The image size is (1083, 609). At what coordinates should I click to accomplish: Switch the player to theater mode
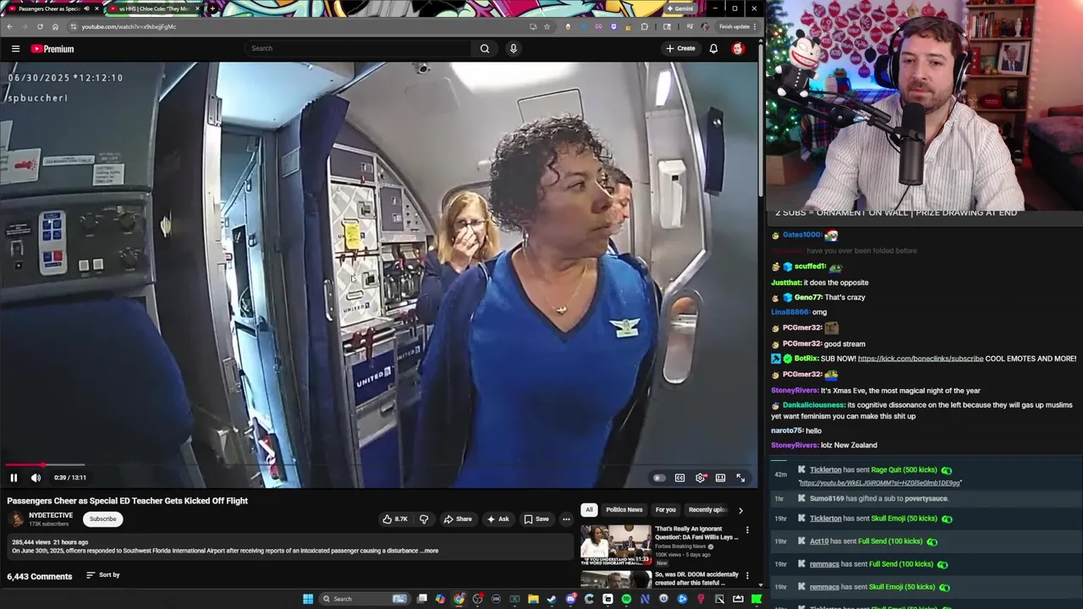coord(720,478)
